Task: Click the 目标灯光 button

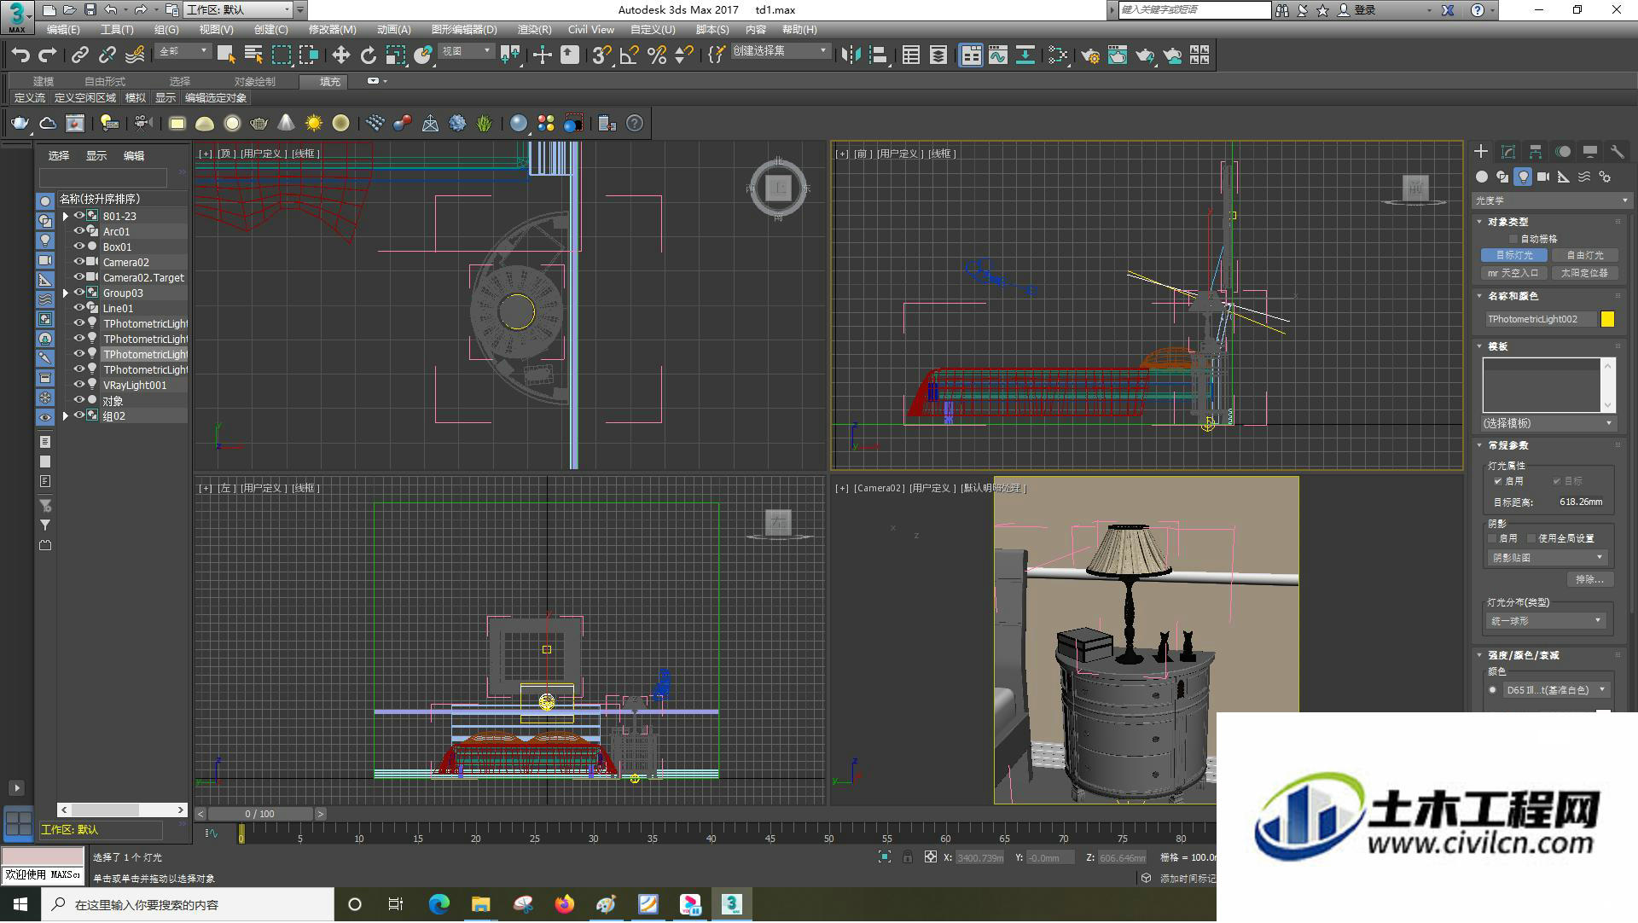Action: 1513,255
